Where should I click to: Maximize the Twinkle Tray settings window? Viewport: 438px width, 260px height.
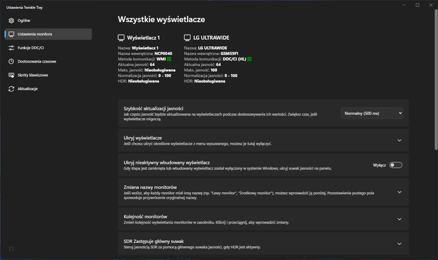click(x=417, y=5)
